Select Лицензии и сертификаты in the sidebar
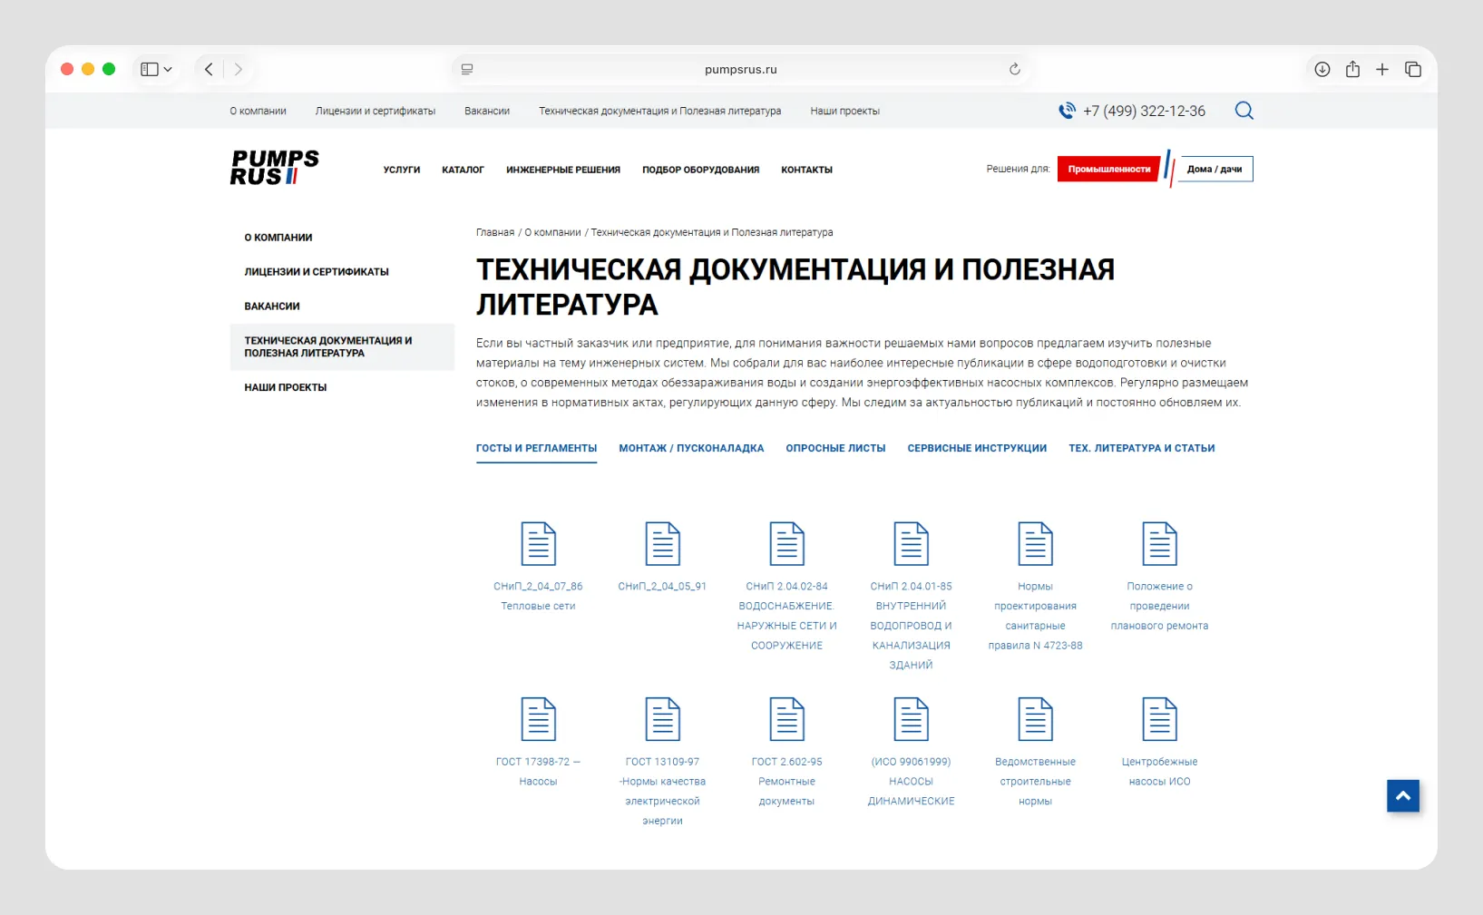The image size is (1483, 915). click(x=317, y=272)
